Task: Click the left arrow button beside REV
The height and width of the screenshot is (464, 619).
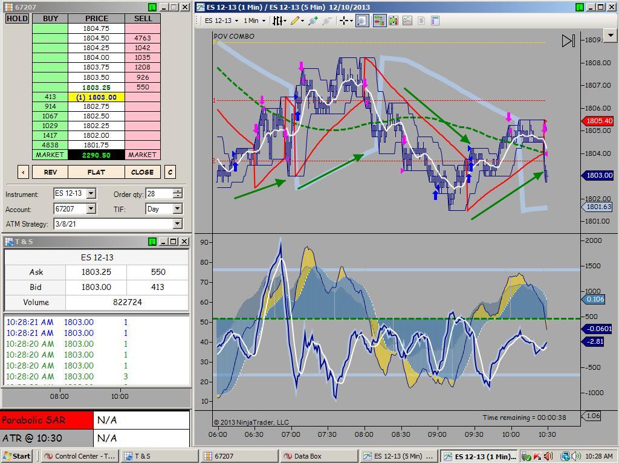Action: [23, 172]
